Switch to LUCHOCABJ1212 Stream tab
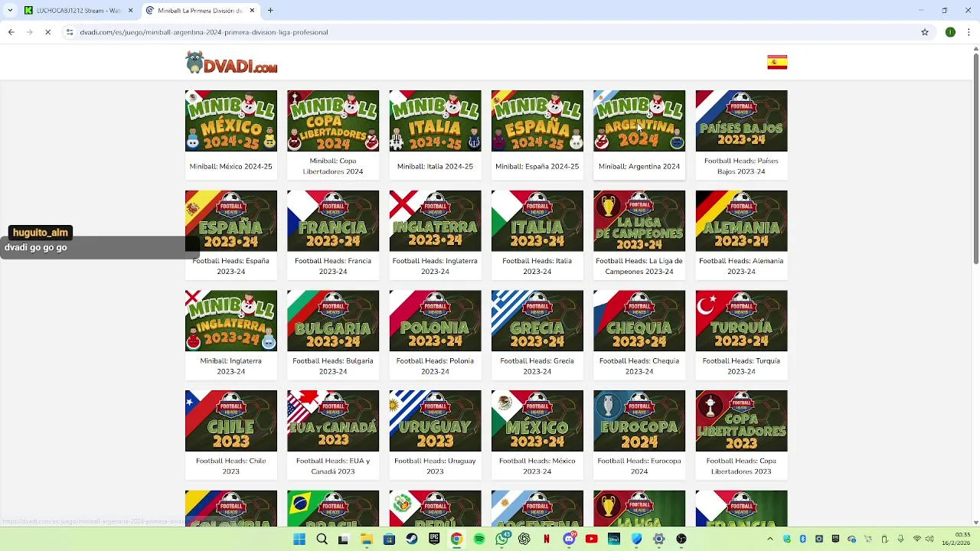The height and width of the screenshot is (551, 980). (x=79, y=11)
